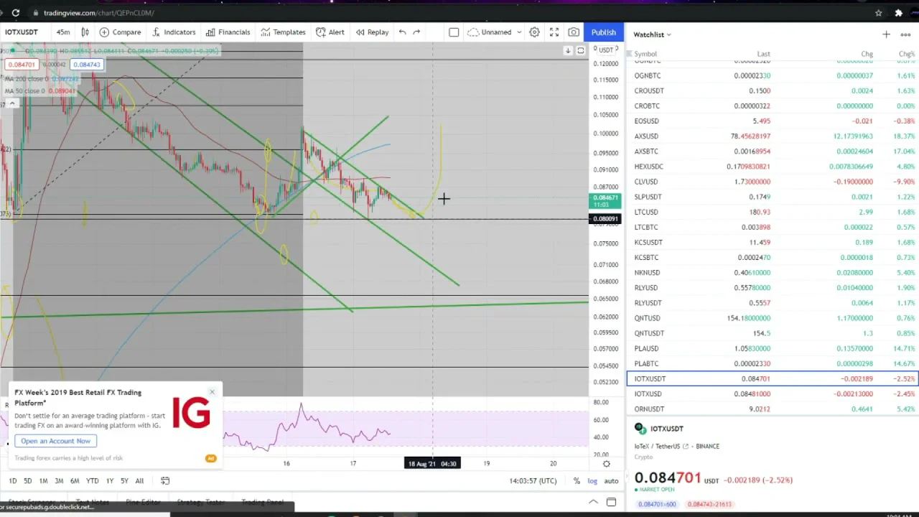Click the Undo arrow in toolbar
The image size is (919, 517).
[x=402, y=32]
